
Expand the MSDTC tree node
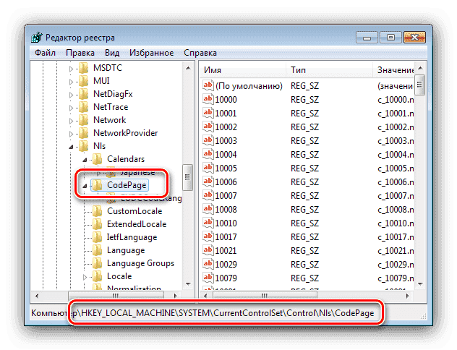click(x=71, y=67)
